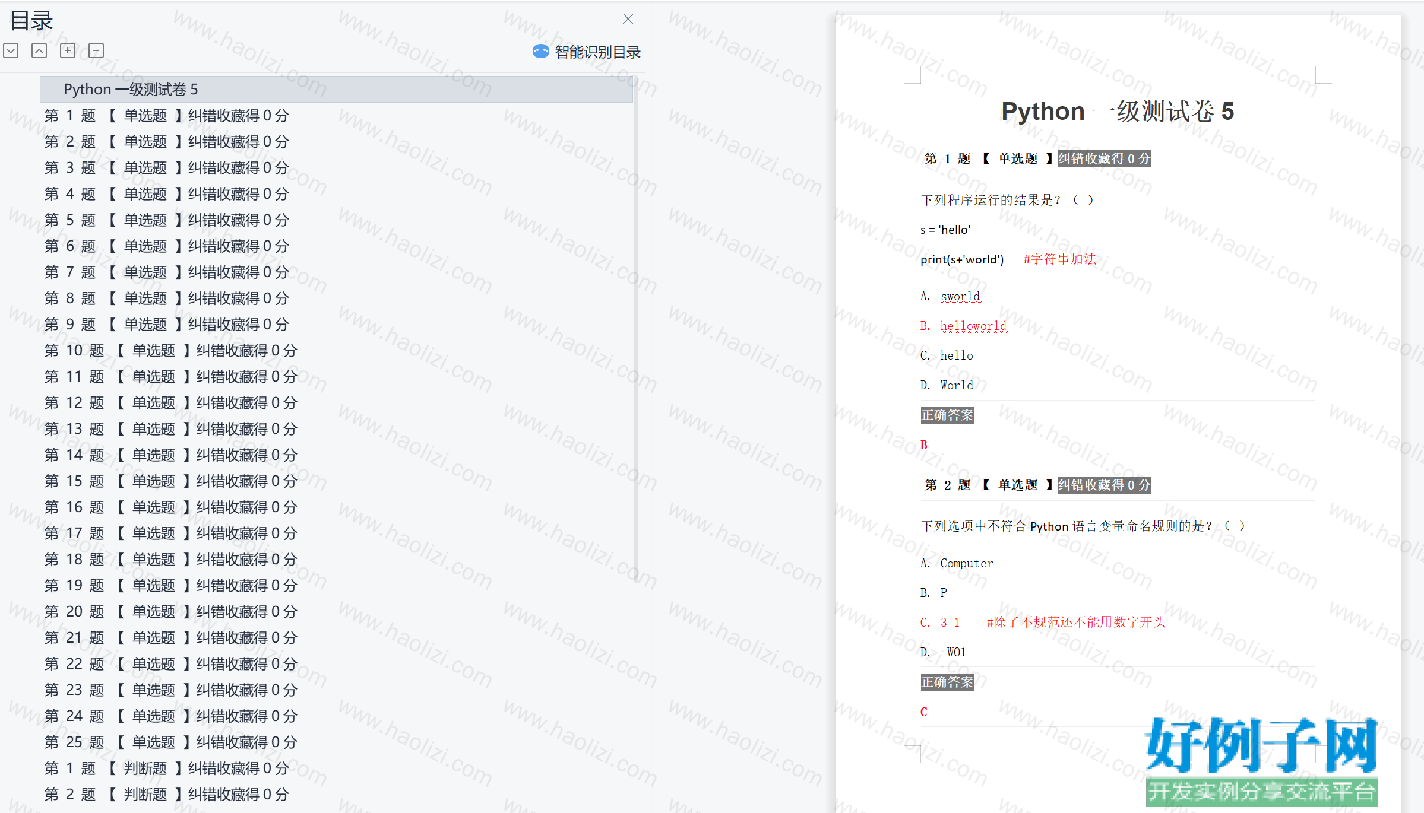
Task: Click the minus icon to demote outline level
Action: [96, 50]
